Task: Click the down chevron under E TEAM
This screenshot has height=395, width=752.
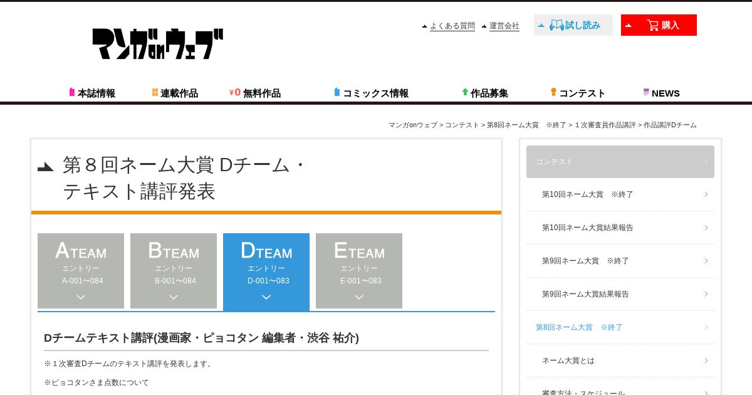Action: (x=359, y=297)
